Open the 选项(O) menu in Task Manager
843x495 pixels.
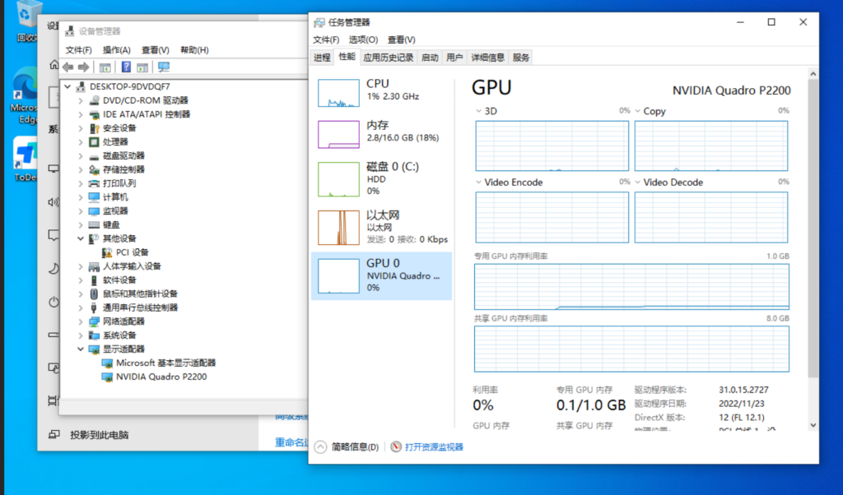click(363, 39)
